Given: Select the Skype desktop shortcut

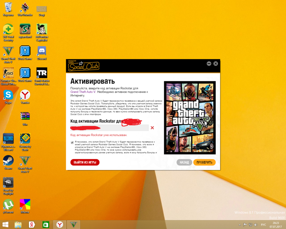Looking at the screenshot, I should click(x=8, y=97).
